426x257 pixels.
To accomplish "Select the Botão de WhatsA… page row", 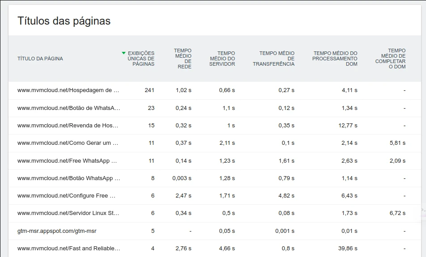I will point(68,108).
